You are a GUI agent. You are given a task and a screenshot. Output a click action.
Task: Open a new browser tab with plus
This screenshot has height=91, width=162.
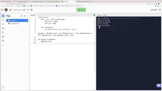coord(93,2)
